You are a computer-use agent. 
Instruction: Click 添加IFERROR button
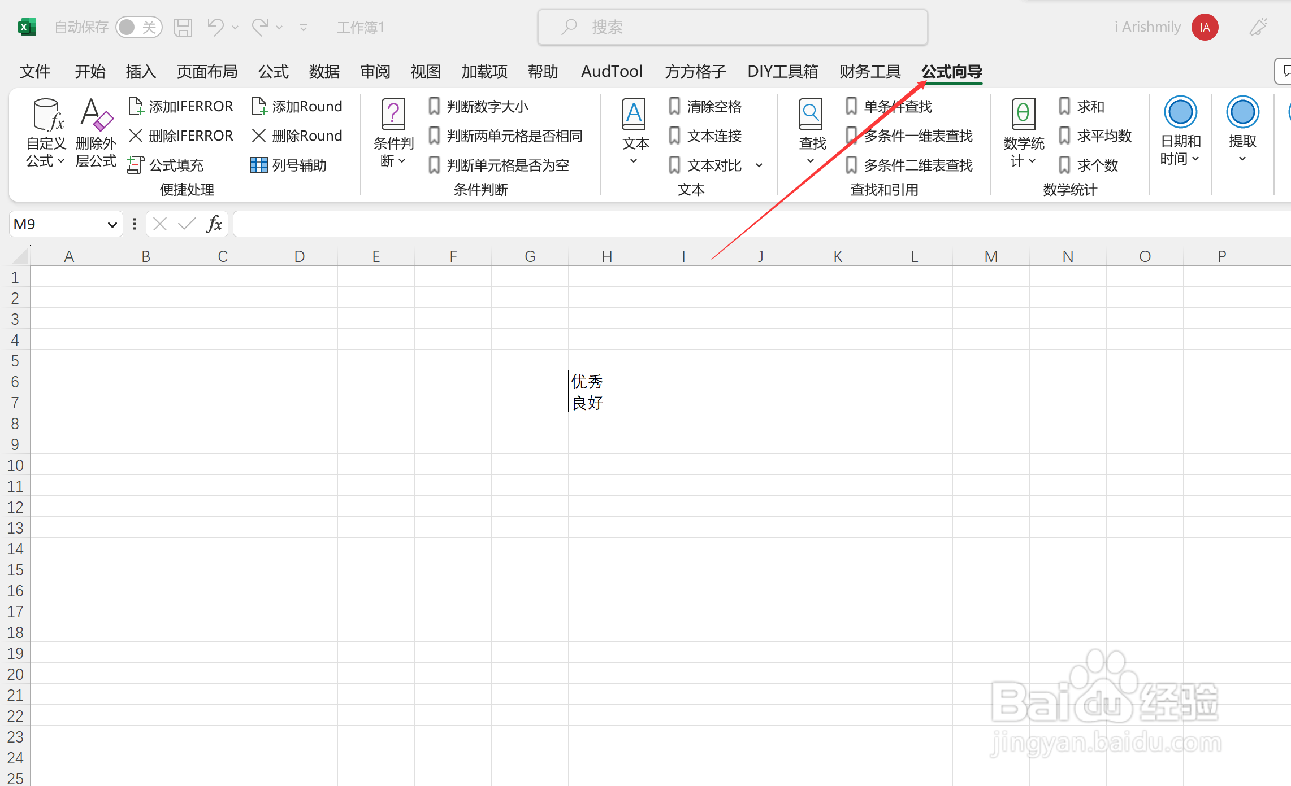pyautogui.click(x=181, y=106)
